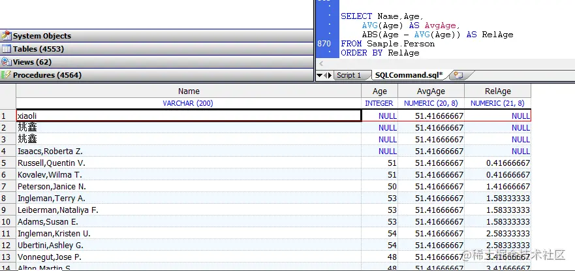Click the editor's horizontal scrollbar left arrow

pos(321,63)
